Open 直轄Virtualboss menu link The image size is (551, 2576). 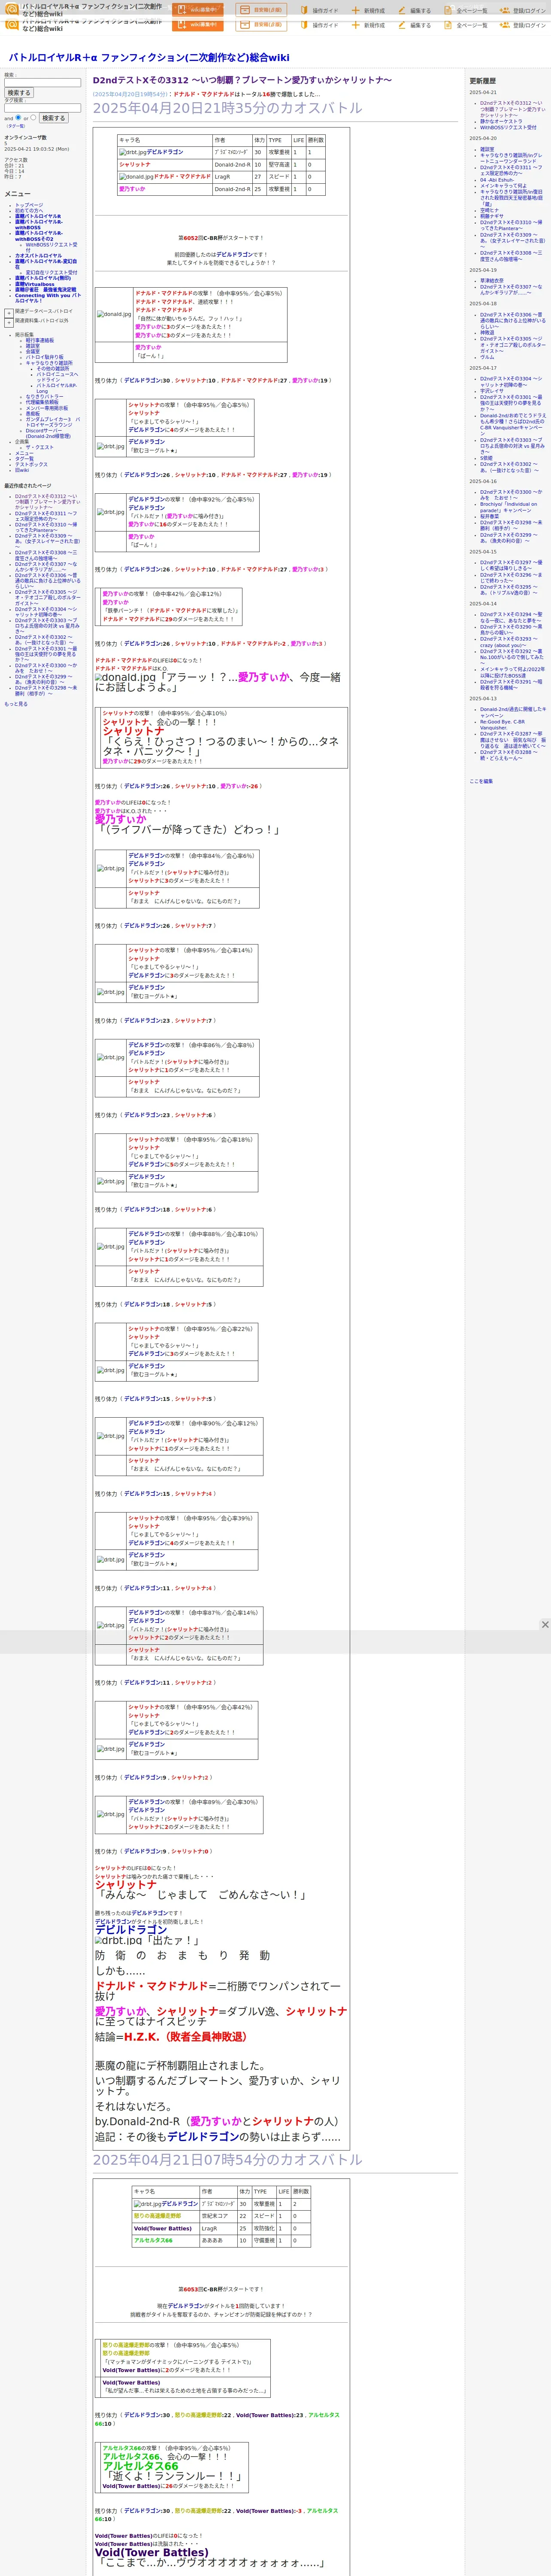pyautogui.click(x=35, y=284)
